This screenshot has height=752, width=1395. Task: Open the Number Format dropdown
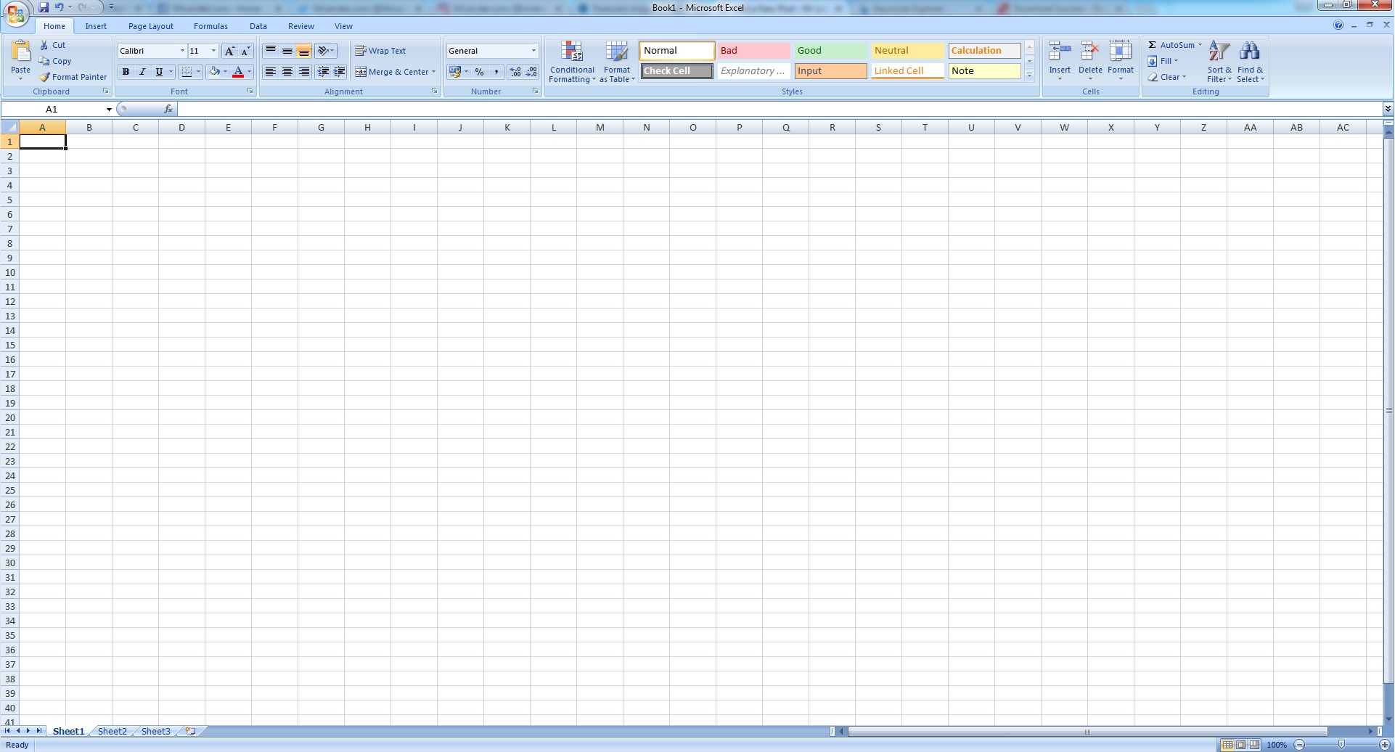click(x=533, y=50)
